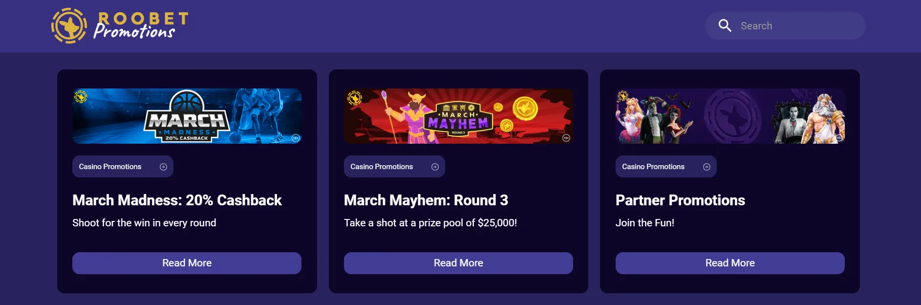
Task: Click the magnifying glass search icon
Action: (725, 25)
